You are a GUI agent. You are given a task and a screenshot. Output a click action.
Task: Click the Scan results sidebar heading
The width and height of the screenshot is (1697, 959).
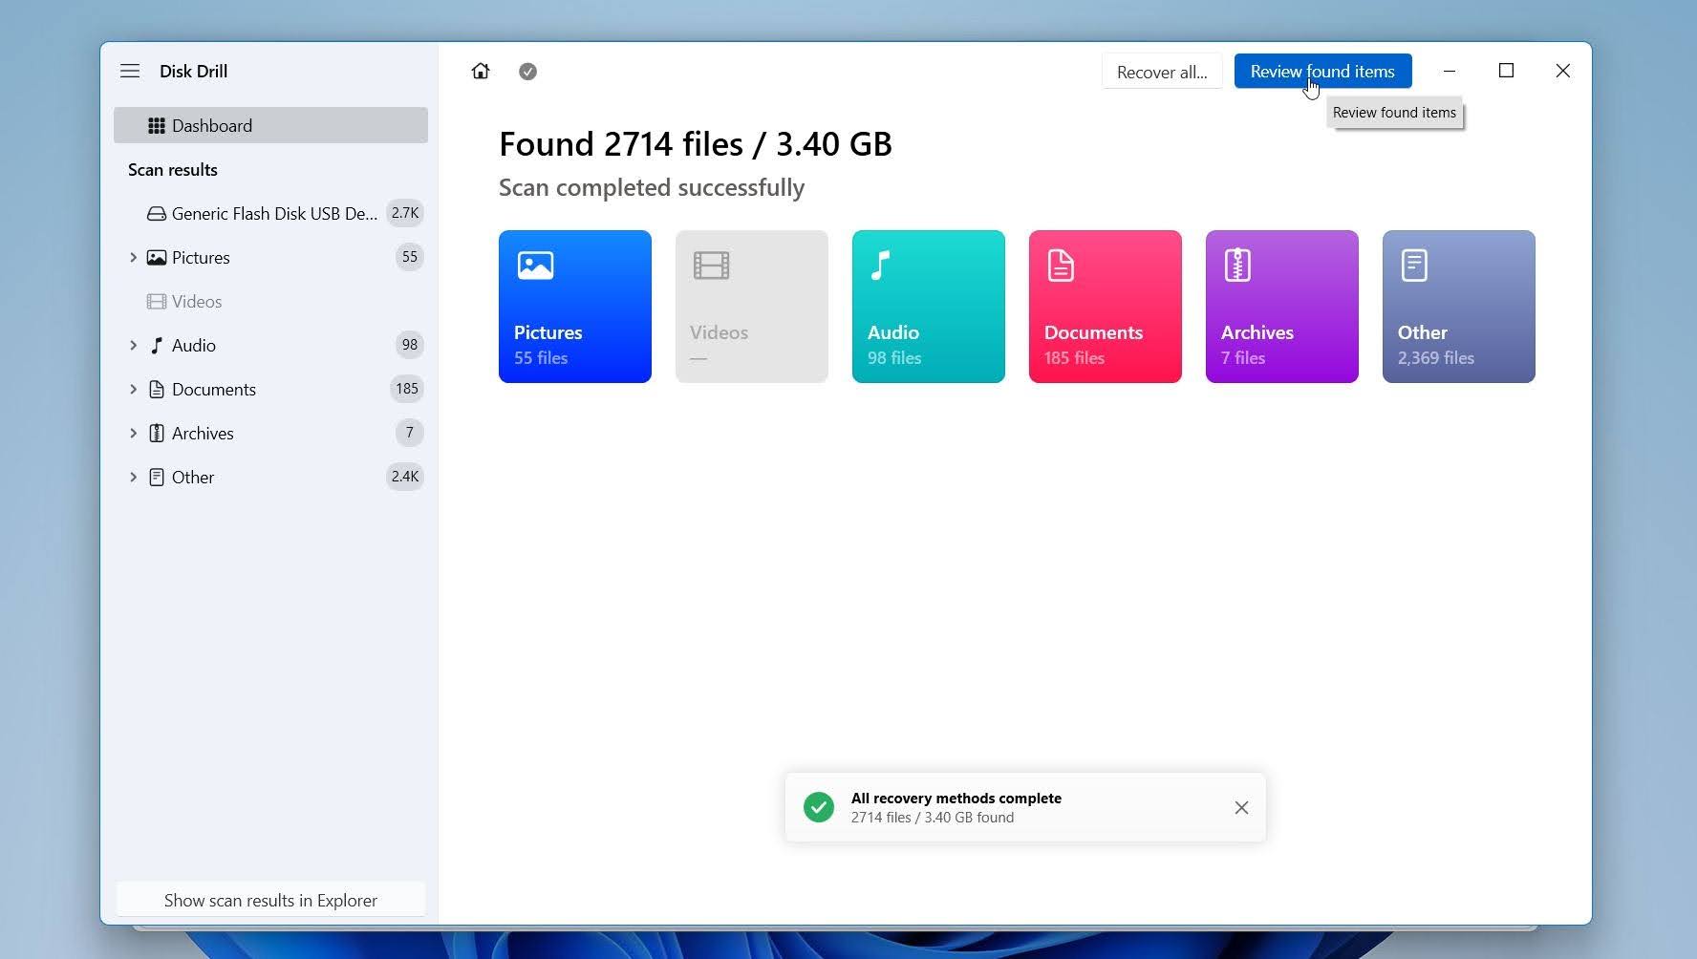pyautogui.click(x=173, y=169)
